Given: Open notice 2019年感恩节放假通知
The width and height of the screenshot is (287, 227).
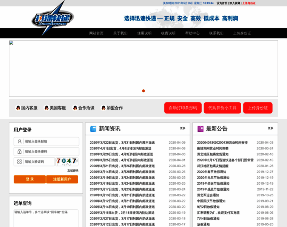Looking at the screenshot, I should [213, 190].
